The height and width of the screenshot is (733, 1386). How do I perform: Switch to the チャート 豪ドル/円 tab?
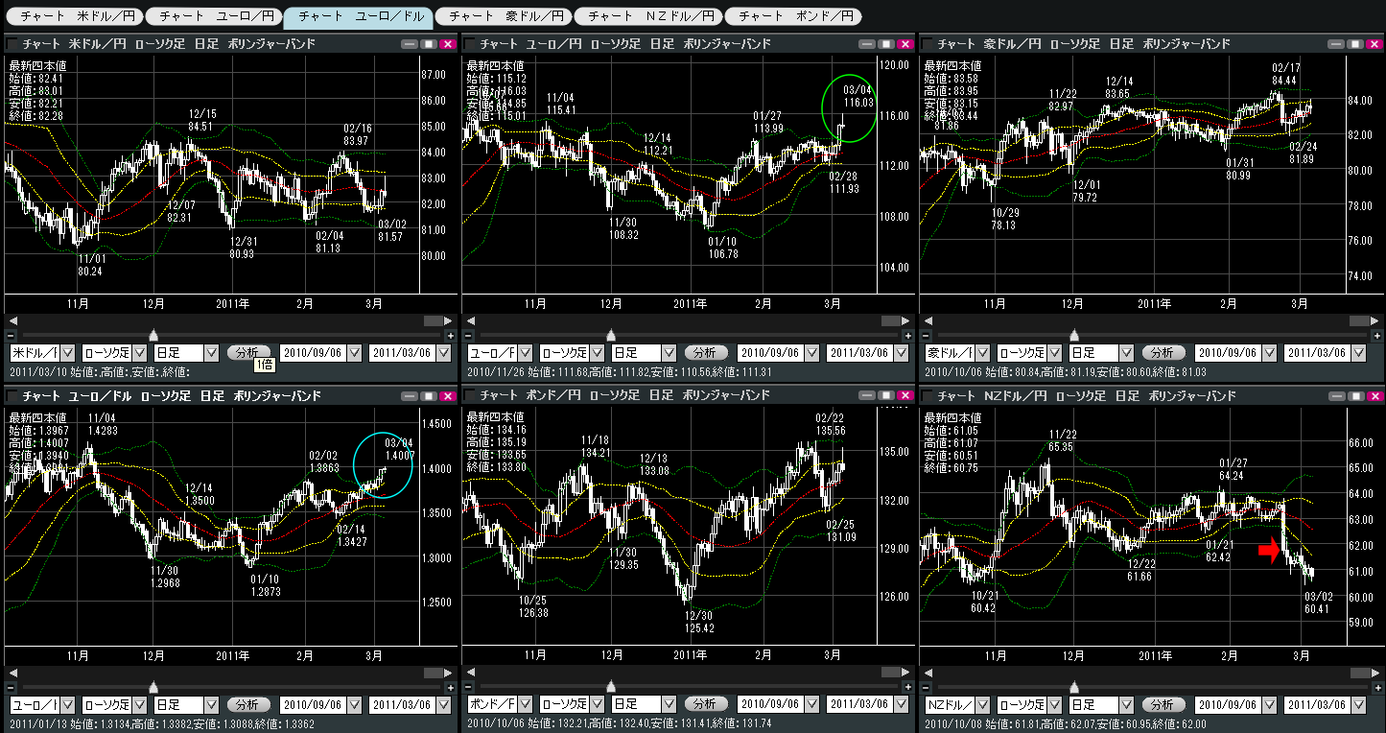coord(503,16)
